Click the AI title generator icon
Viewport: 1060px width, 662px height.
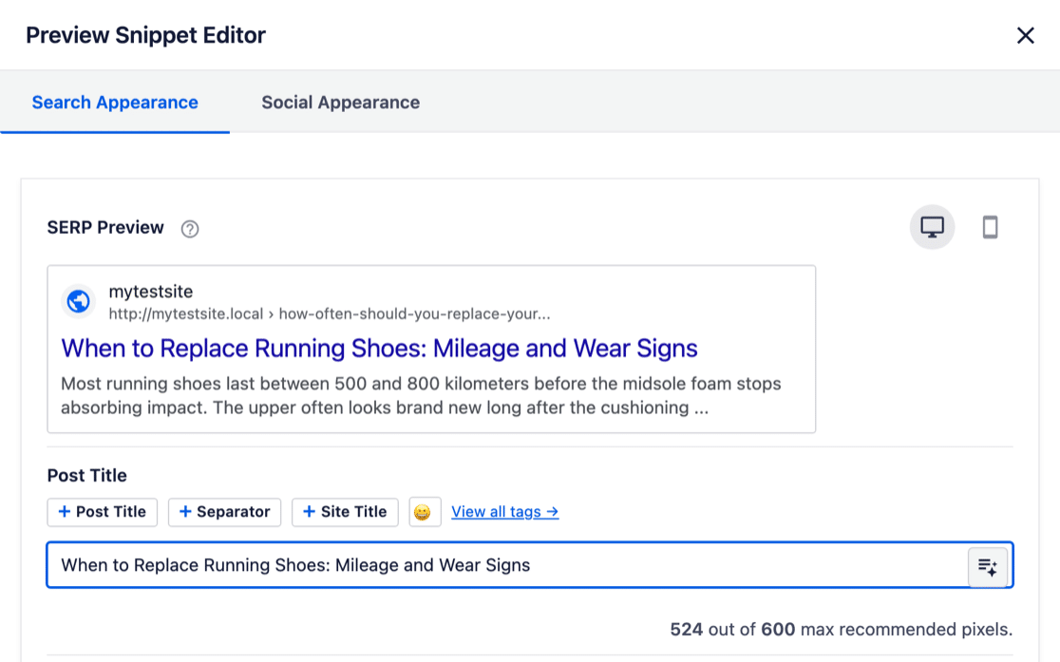click(x=988, y=567)
